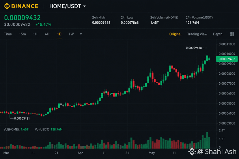Switch to the 15m interval
Screen dimensions: 239x159
point(22,34)
